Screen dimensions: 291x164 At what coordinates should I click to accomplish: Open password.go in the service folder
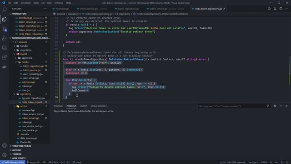pos(28,110)
